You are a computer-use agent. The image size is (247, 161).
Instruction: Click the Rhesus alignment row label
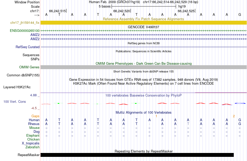tap(34, 124)
